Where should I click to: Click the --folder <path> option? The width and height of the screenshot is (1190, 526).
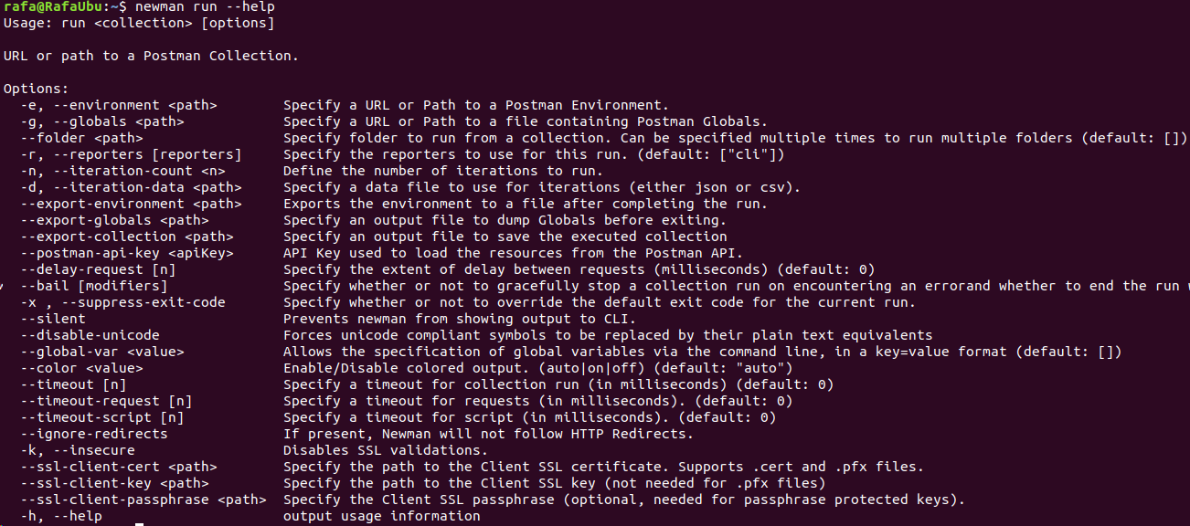point(81,138)
